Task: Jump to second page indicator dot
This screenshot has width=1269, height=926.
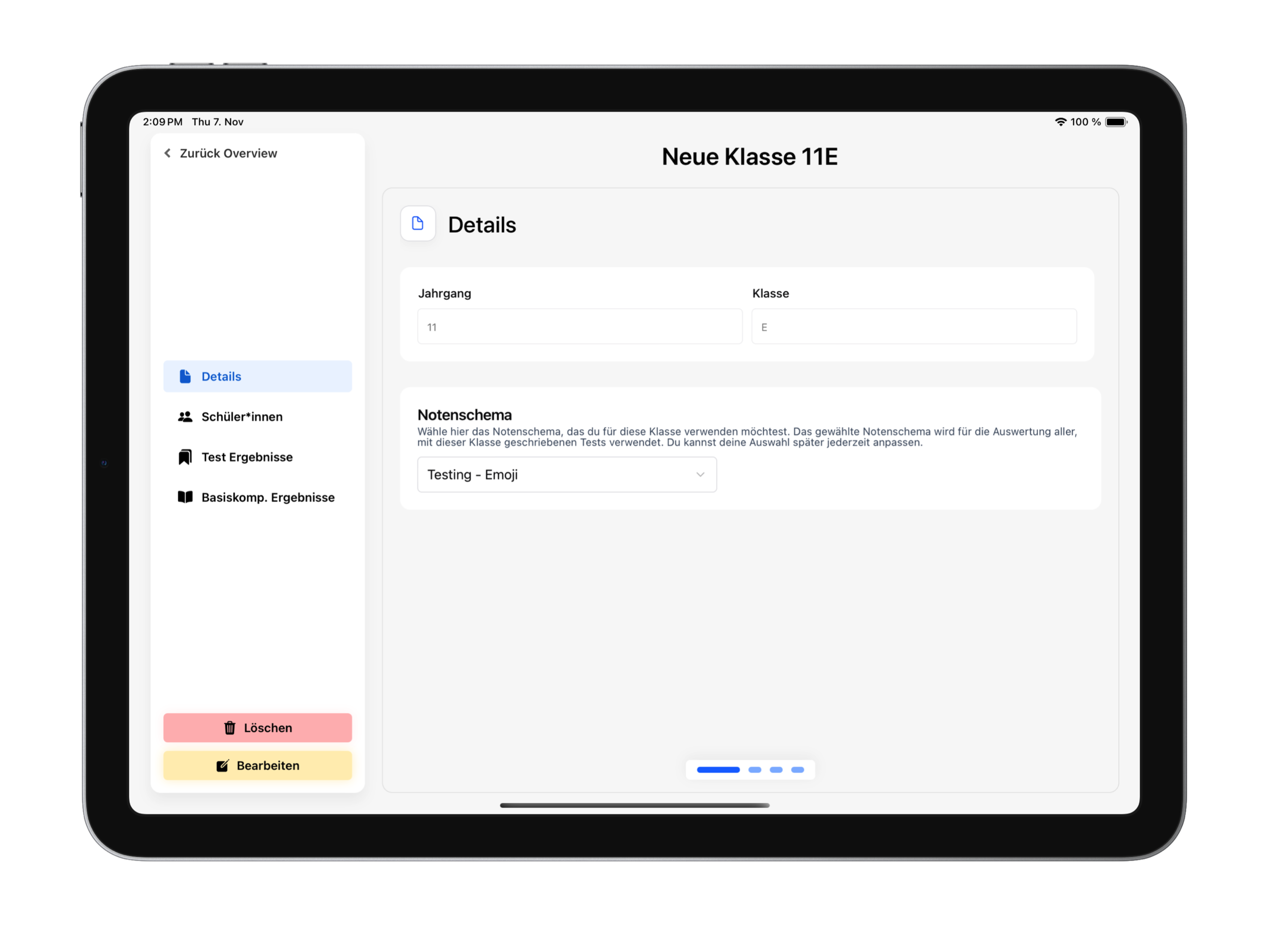Action: 755,770
